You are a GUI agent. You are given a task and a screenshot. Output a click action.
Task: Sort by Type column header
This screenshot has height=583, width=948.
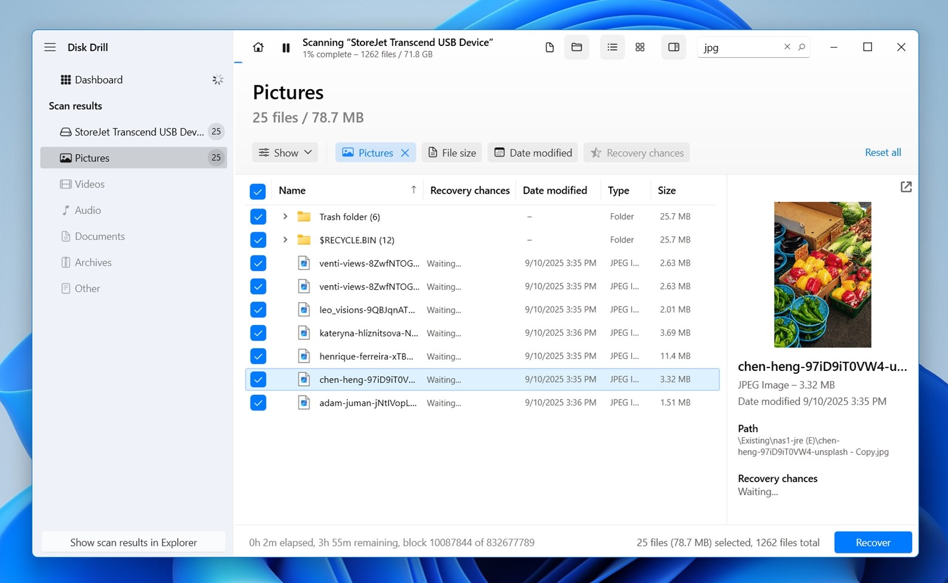[x=619, y=191]
